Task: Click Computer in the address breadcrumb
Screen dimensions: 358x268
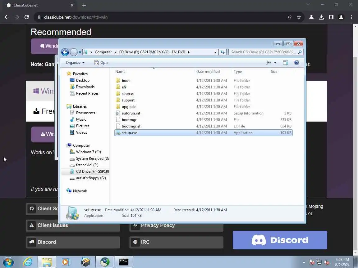Action: 103,52
